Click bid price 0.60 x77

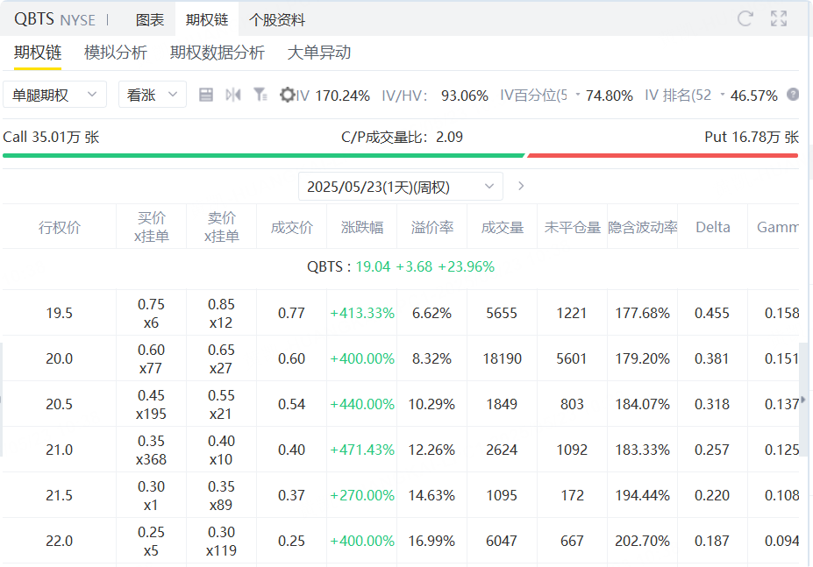(151, 358)
